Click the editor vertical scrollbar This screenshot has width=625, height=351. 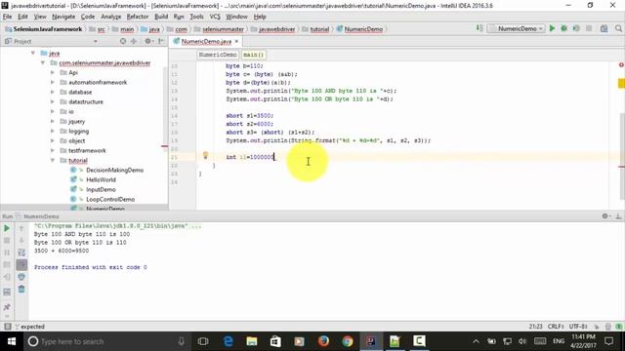point(621,155)
